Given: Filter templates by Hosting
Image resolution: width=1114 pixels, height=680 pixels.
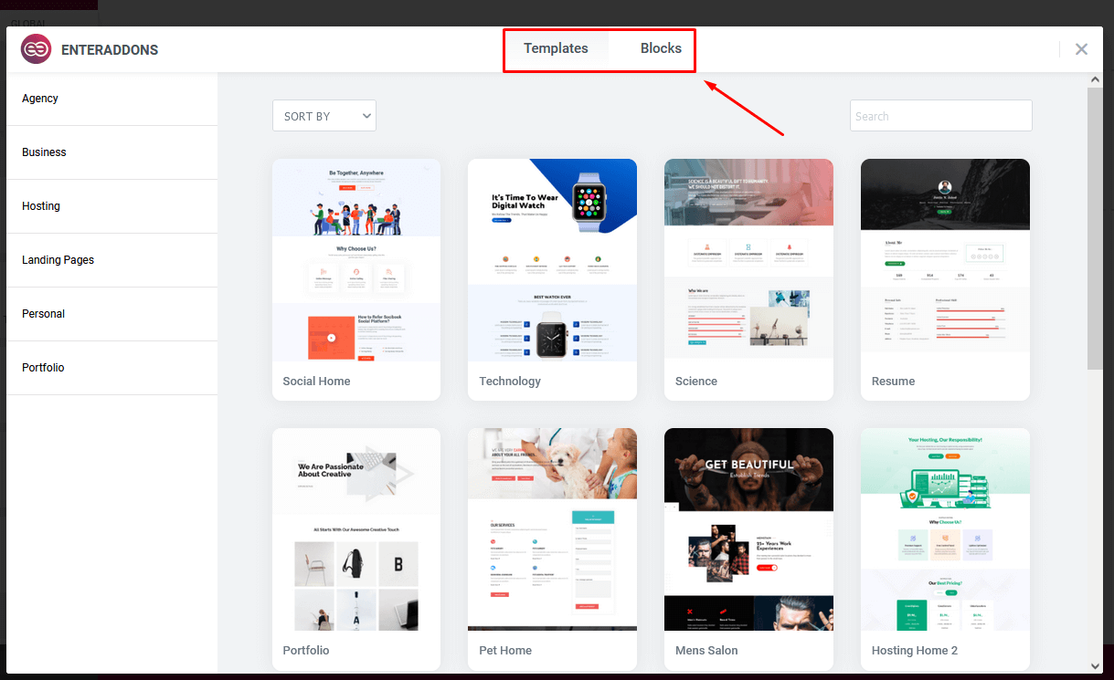Looking at the screenshot, I should tap(41, 206).
